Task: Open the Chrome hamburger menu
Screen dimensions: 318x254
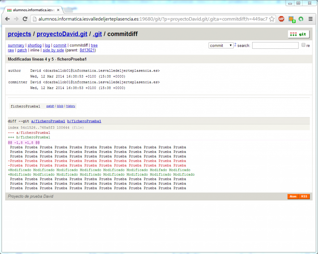Action: pos(310,19)
